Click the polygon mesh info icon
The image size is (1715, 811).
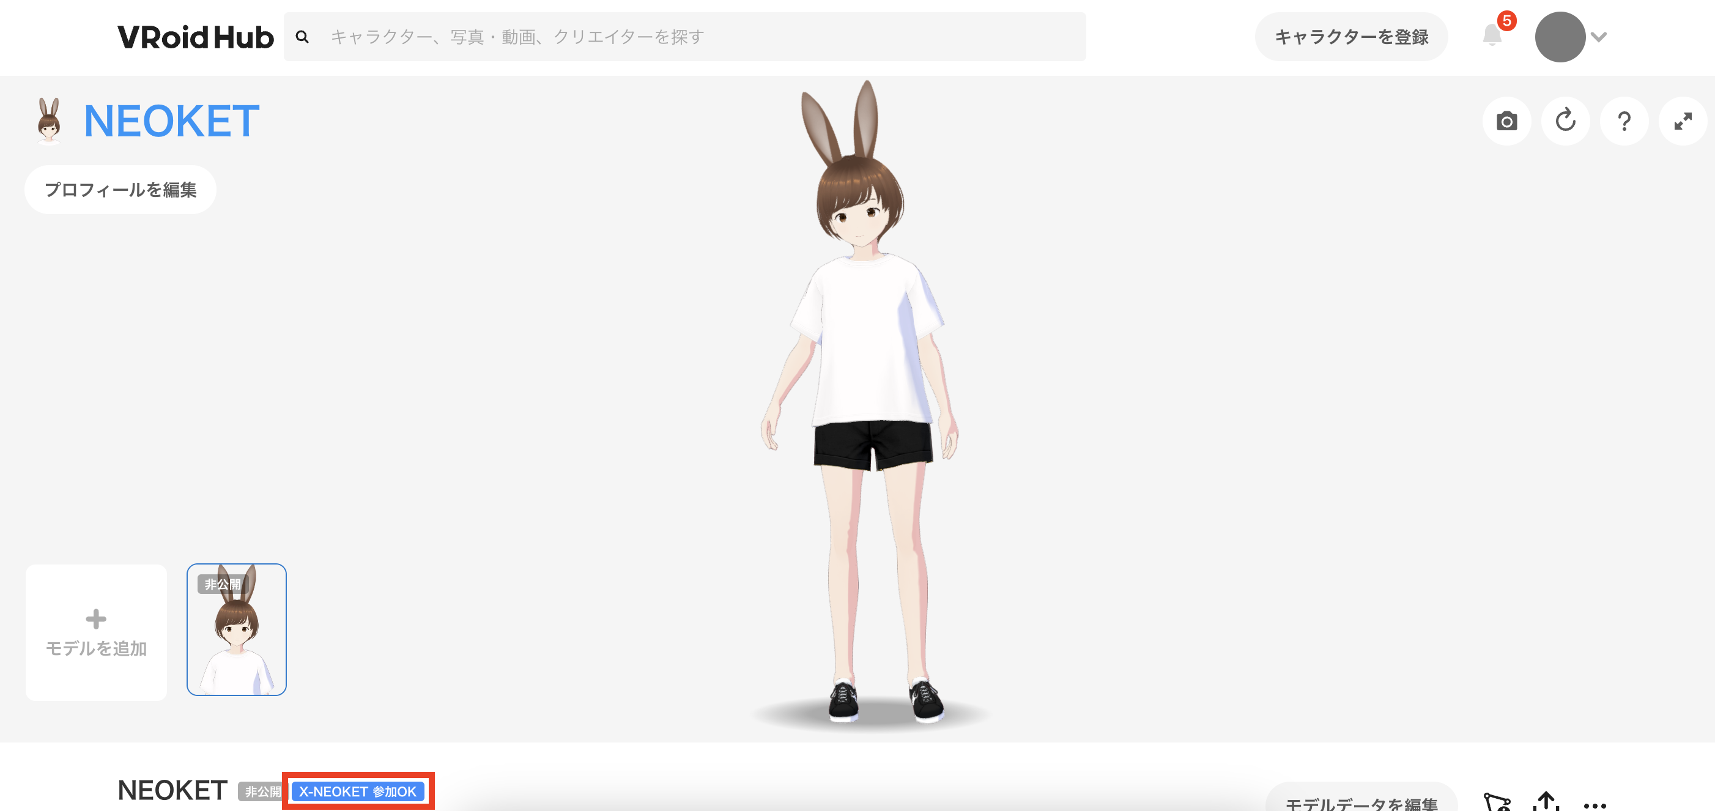tap(1497, 802)
